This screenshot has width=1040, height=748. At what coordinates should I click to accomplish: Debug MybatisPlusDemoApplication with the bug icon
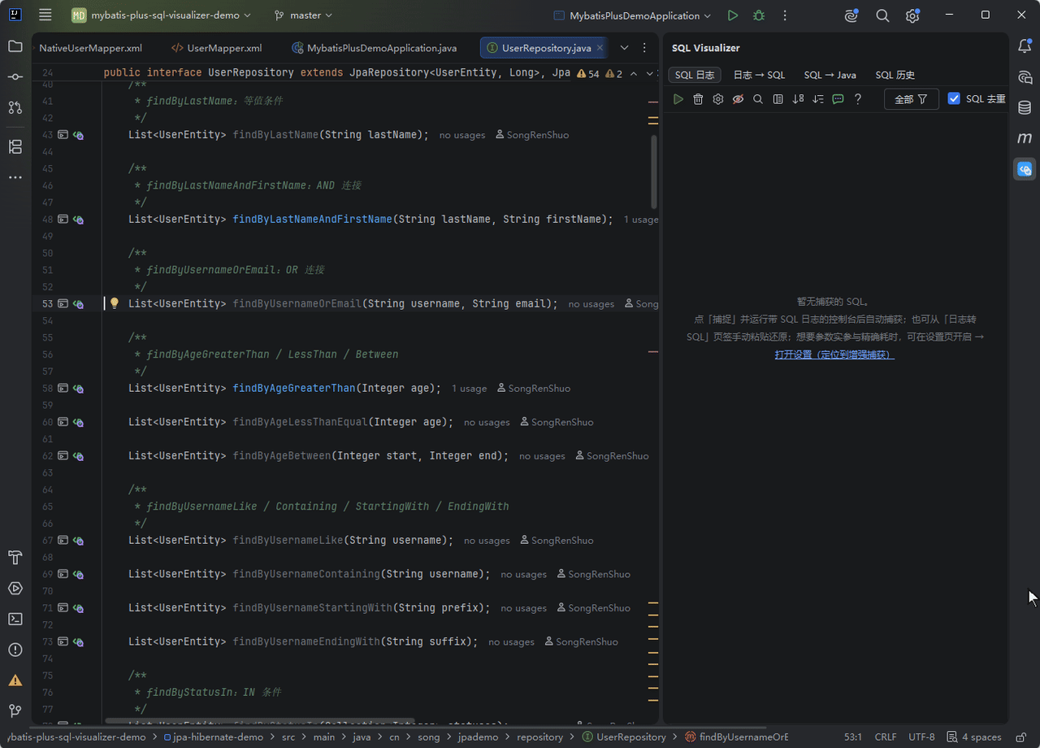[x=759, y=15]
